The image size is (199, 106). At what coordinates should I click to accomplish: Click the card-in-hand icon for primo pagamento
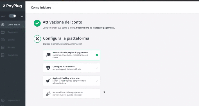point(48,94)
